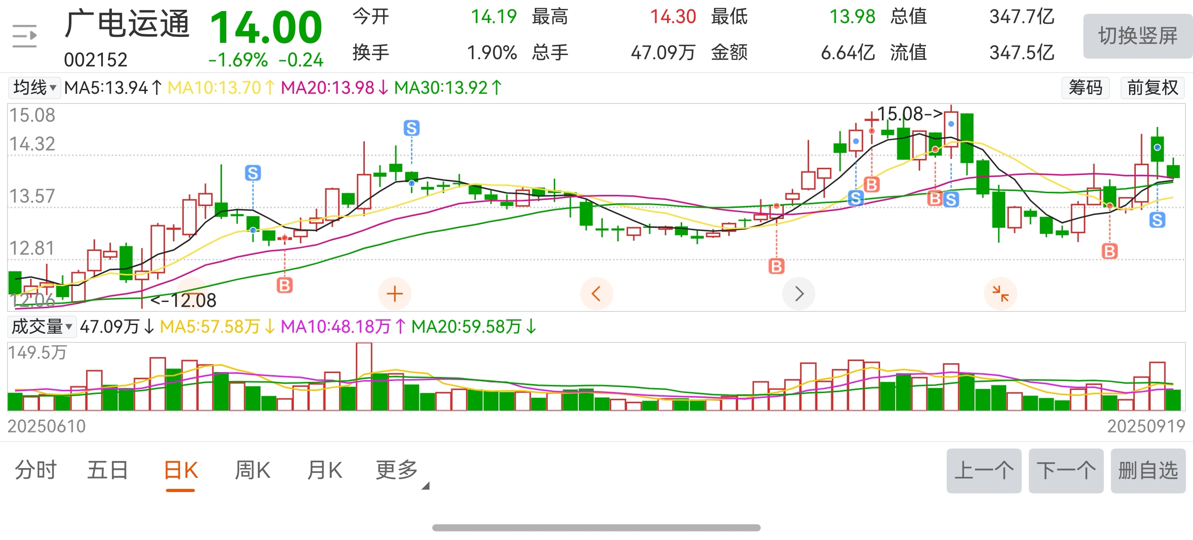Tap the MA10:13.70 indicator label
The image size is (1193, 540).
[221, 87]
